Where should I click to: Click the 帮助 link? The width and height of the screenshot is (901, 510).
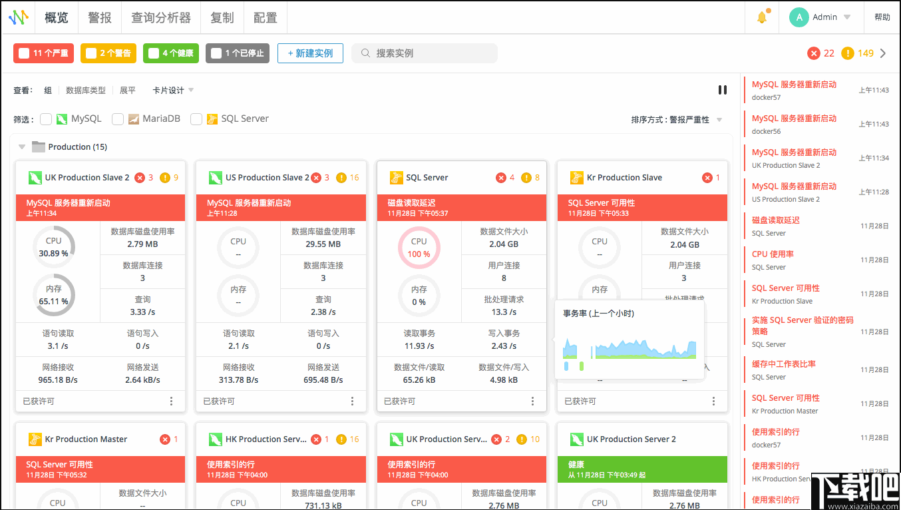[x=882, y=17]
